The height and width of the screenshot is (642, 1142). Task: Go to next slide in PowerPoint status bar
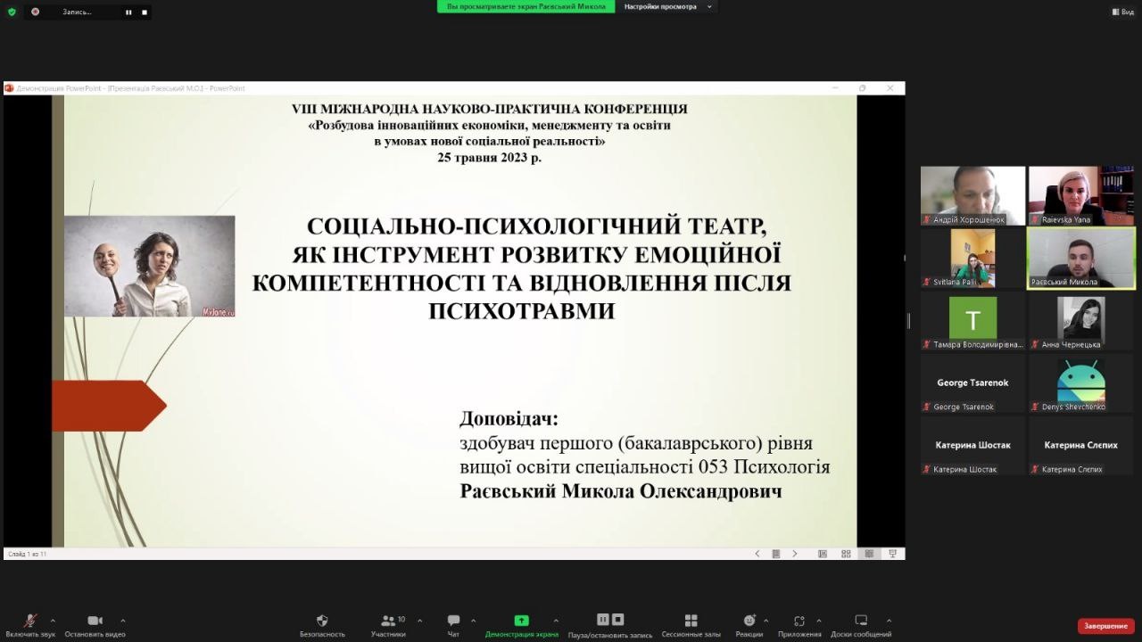(795, 554)
